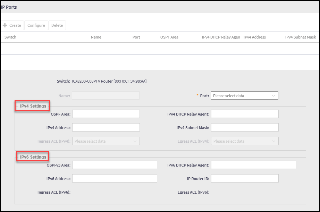Focus the OSPFv3 Area input field
Image resolution: width=320 pixels, height=212 pixels.
[115, 165]
